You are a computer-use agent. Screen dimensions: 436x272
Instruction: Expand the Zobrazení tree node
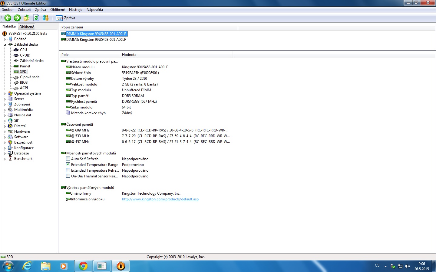click(5, 104)
